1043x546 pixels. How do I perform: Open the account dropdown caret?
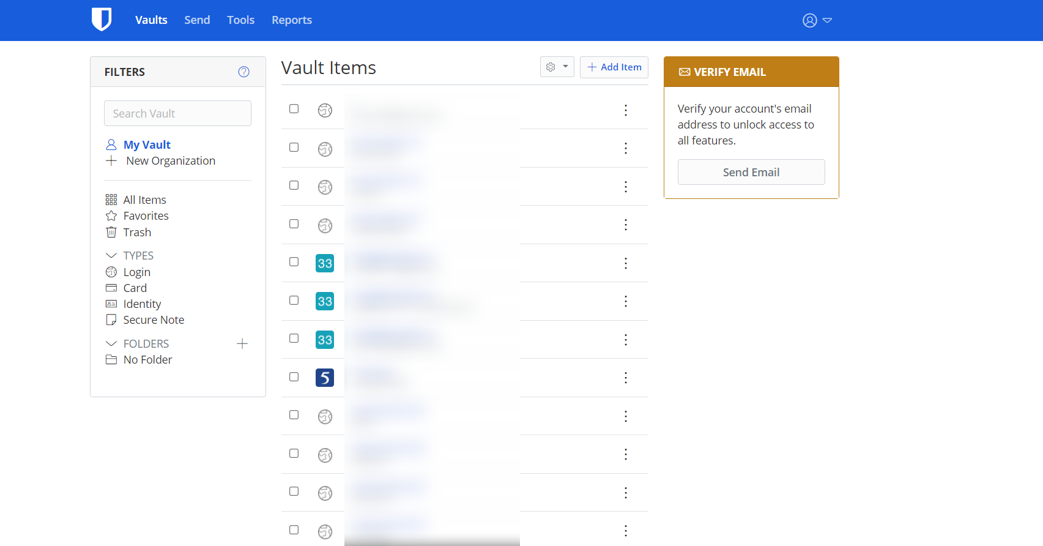point(827,20)
